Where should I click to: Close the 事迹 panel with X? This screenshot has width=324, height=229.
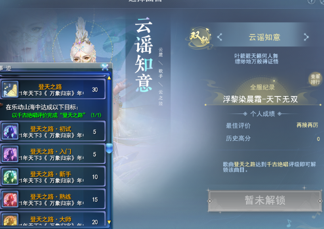[x=105, y=67]
